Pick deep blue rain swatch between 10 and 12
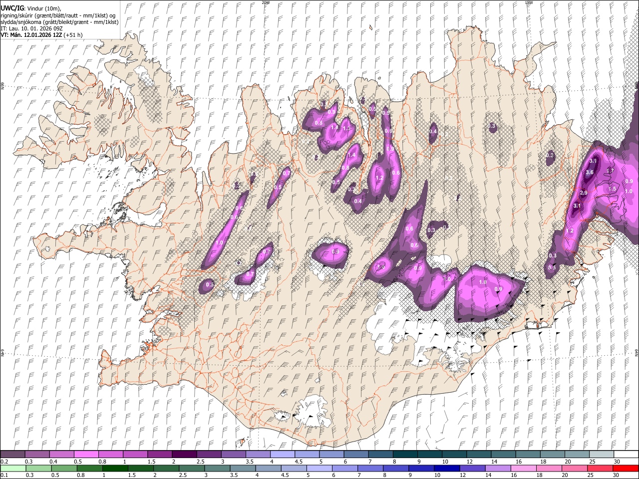The image size is (639, 479). (447, 469)
